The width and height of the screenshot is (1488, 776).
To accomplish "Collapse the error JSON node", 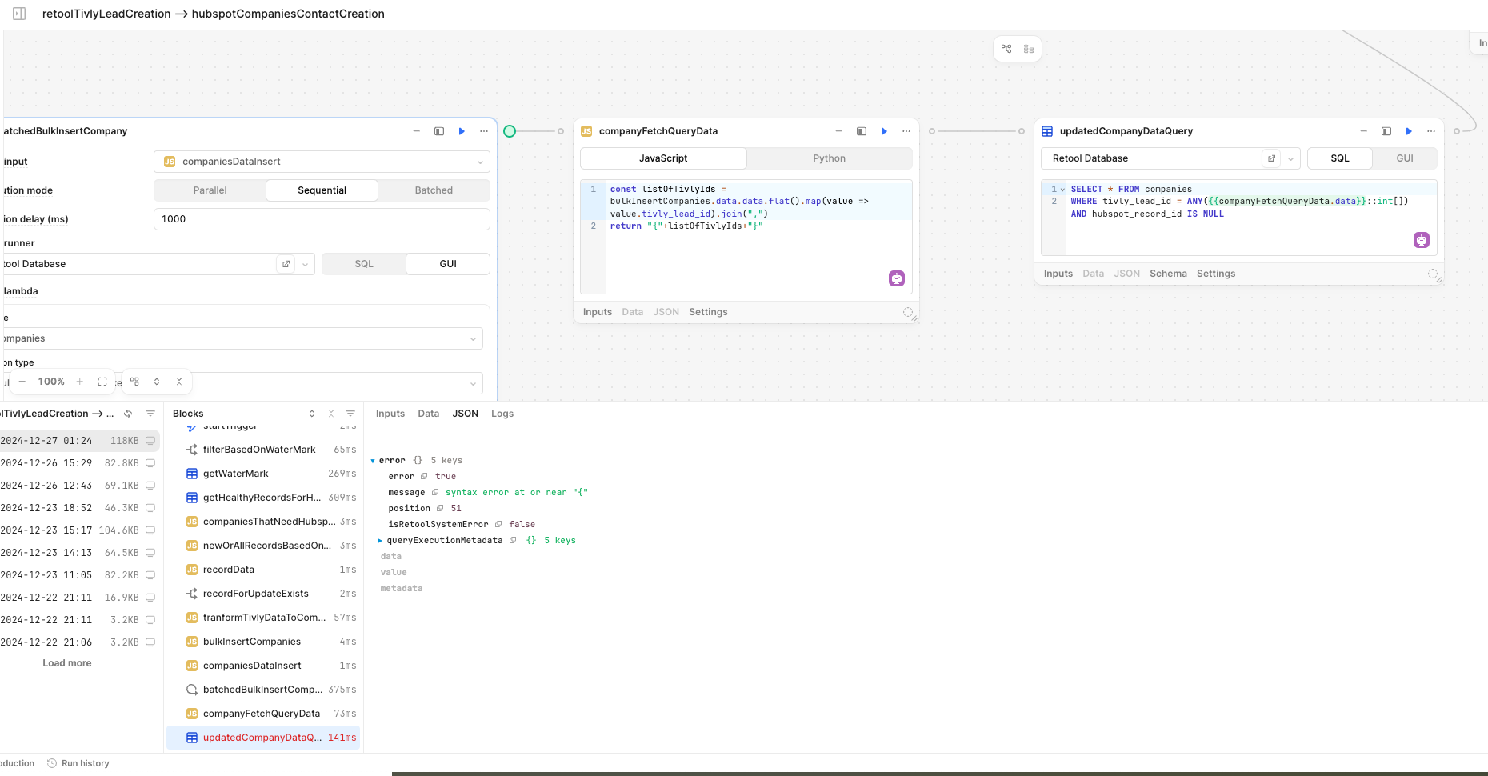I will coord(373,461).
